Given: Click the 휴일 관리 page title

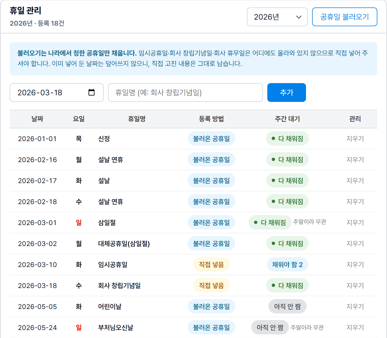Looking at the screenshot, I should pos(25,10).
